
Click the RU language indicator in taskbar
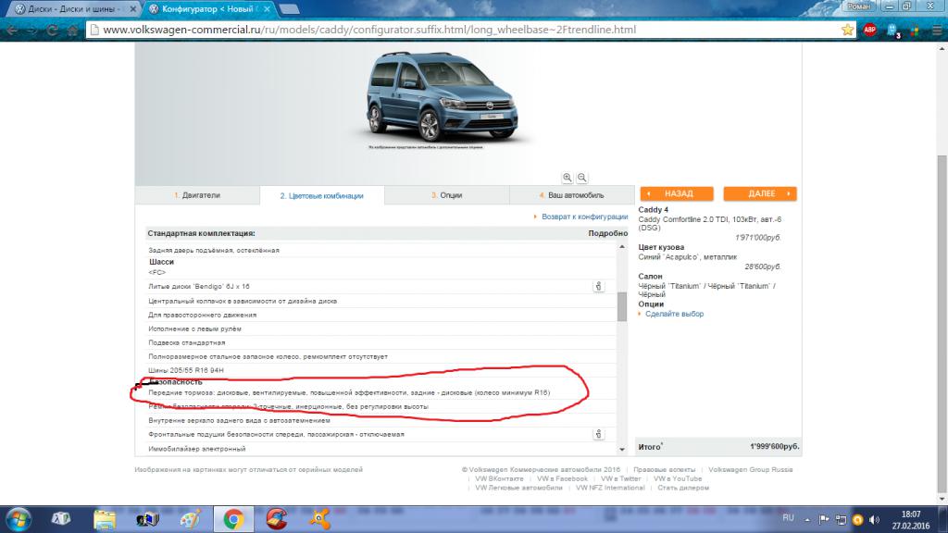tap(788, 518)
